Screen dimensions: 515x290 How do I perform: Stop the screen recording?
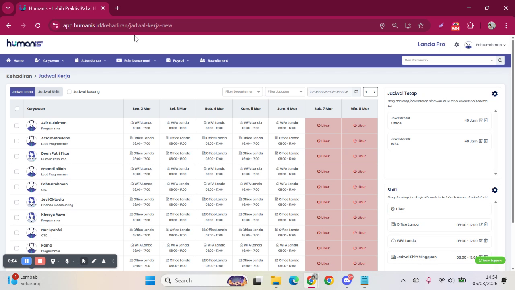point(40,261)
